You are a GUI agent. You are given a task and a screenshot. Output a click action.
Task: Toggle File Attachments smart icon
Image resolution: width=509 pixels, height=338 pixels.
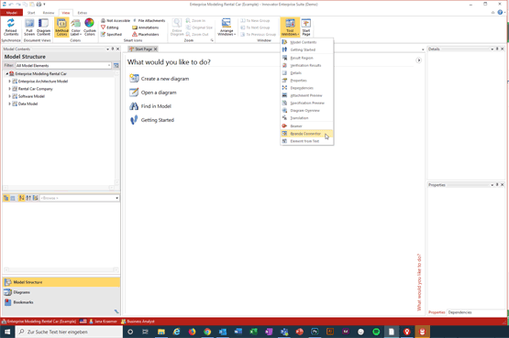click(x=149, y=20)
